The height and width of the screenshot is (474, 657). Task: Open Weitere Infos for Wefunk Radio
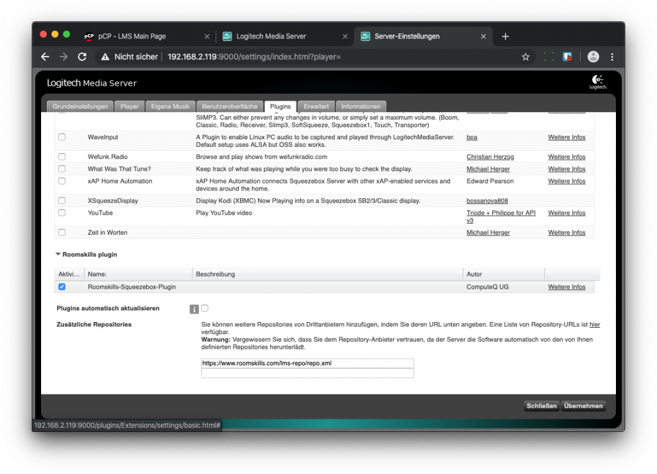coord(567,157)
